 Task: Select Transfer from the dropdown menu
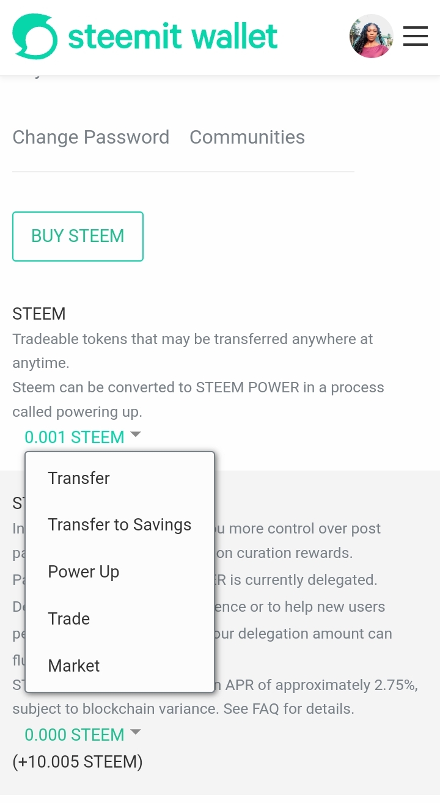(x=79, y=478)
